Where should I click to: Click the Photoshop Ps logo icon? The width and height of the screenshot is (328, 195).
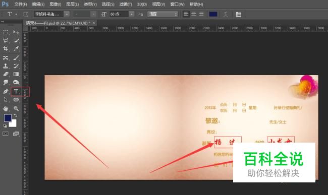pos(5,4)
